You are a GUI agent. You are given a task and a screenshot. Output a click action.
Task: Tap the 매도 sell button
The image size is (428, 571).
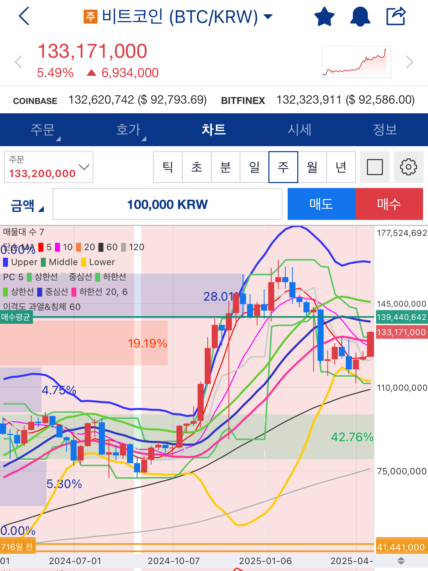click(x=321, y=204)
